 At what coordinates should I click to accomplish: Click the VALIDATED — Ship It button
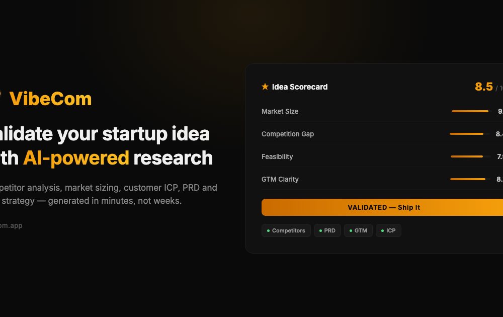(x=382, y=207)
